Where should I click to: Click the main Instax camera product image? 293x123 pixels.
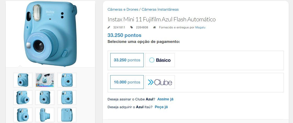[x=51, y=34]
